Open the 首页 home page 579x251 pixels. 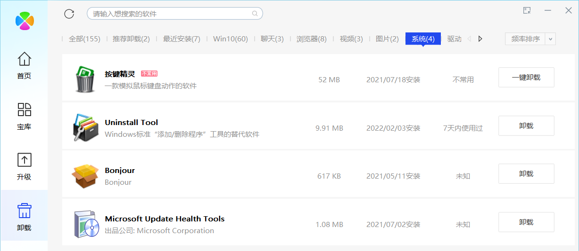click(24, 65)
